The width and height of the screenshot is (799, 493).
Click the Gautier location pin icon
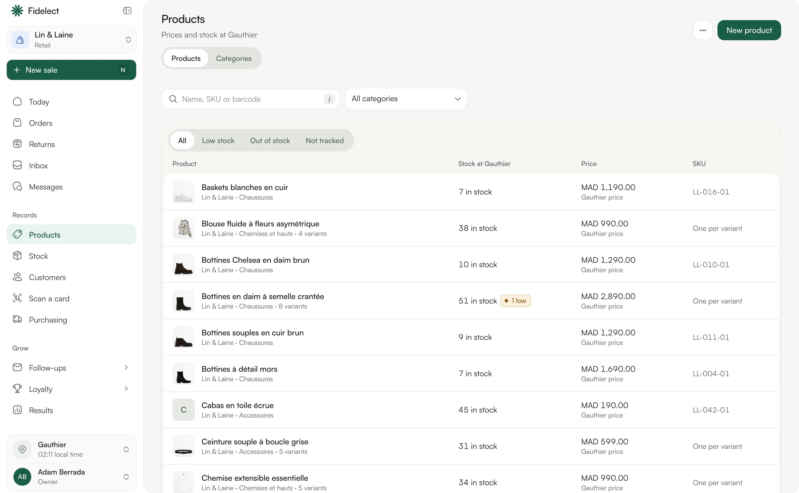tap(22, 449)
